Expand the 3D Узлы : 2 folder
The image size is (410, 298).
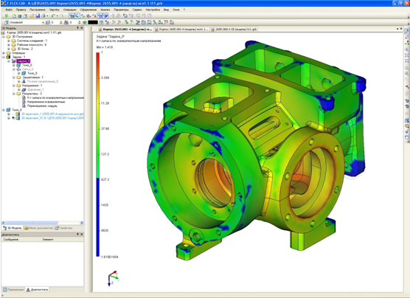[9, 49]
